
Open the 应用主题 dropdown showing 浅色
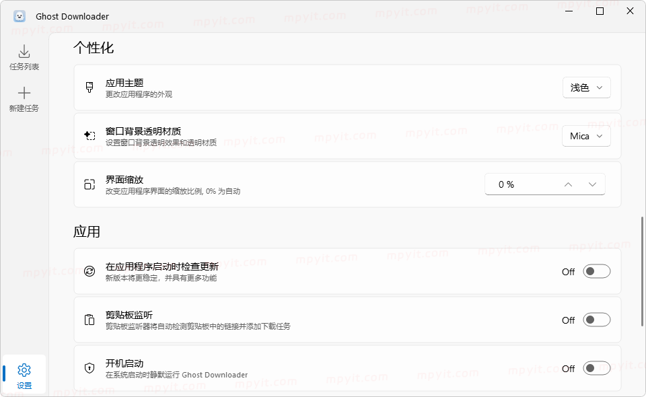pyautogui.click(x=587, y=87)
